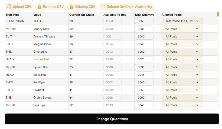The width and height of the screenshot is (222, 129).
Task: Expand Allowed Pools dropdown for Money Max
Action: click(x=182, y=29)
